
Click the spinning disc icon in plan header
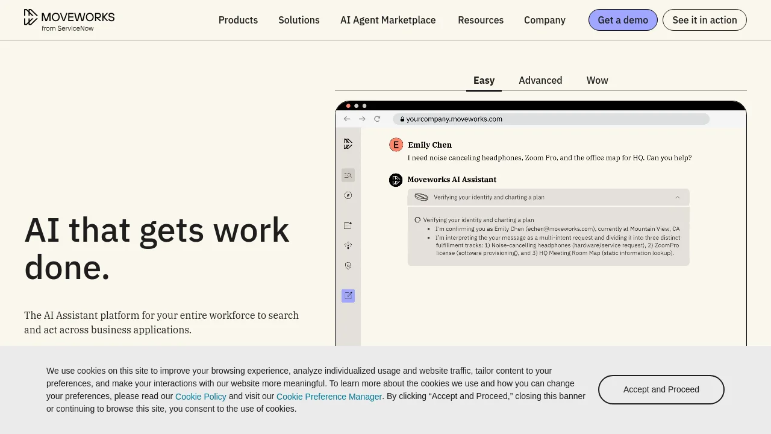point(422,197)
